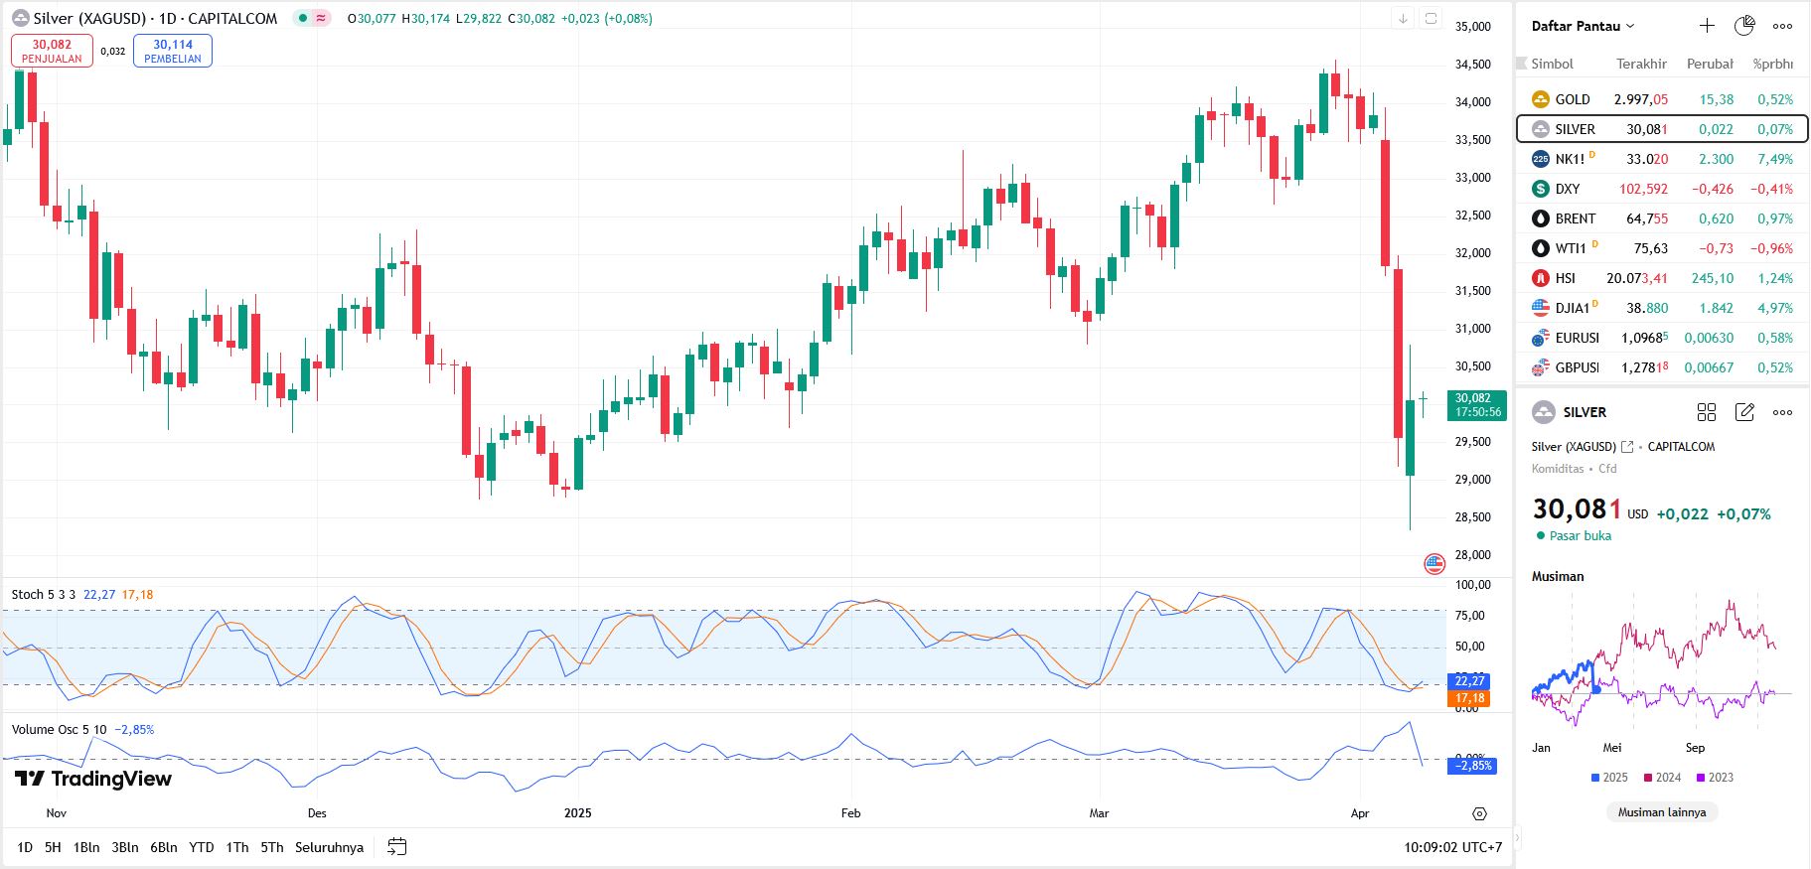Open the watchlist three-dots more menu

[1783, 26]
